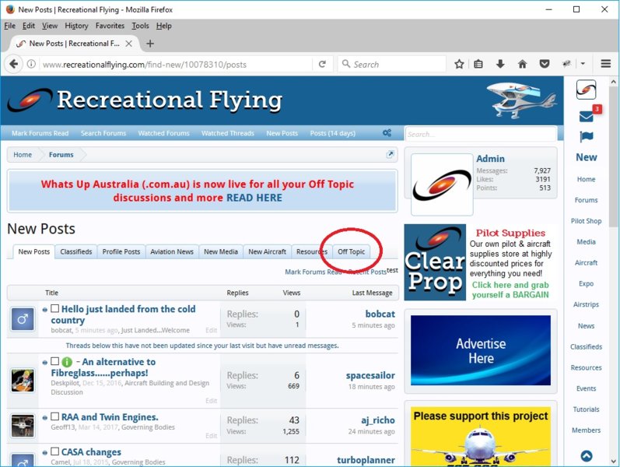Open alerts flag icon in sidebar
Image resolution: width=620 pixels, height=467 pixels.
(x=587, y=137)
